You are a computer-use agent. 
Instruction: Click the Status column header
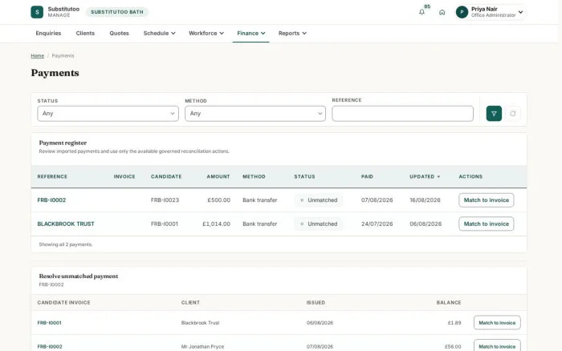tap(304, 177)
